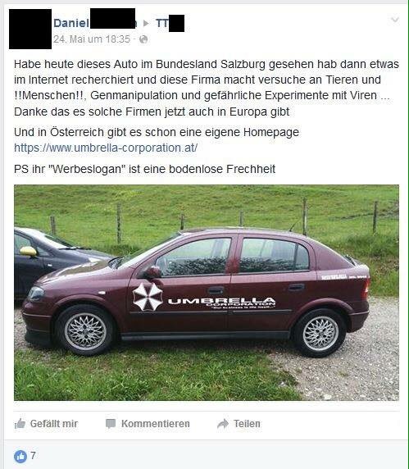The height and width of the screenshot is (469, 409).
Task: Click the post text mentioning Bundesland Salzburg
Action: [207, 88]
